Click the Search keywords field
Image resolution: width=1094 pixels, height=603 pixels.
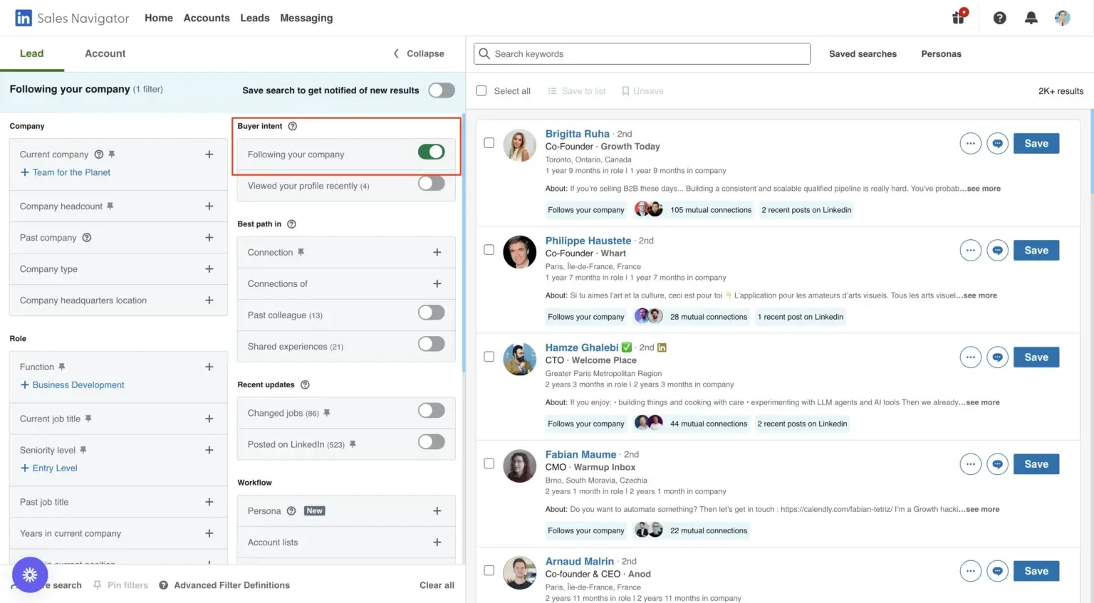click(x=642, y=53)
